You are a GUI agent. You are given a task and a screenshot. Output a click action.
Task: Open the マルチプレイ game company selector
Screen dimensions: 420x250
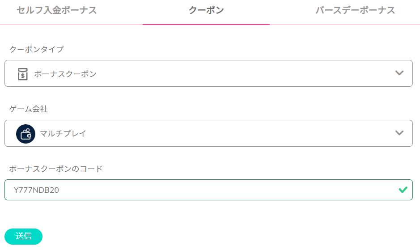tap(208, 133)
